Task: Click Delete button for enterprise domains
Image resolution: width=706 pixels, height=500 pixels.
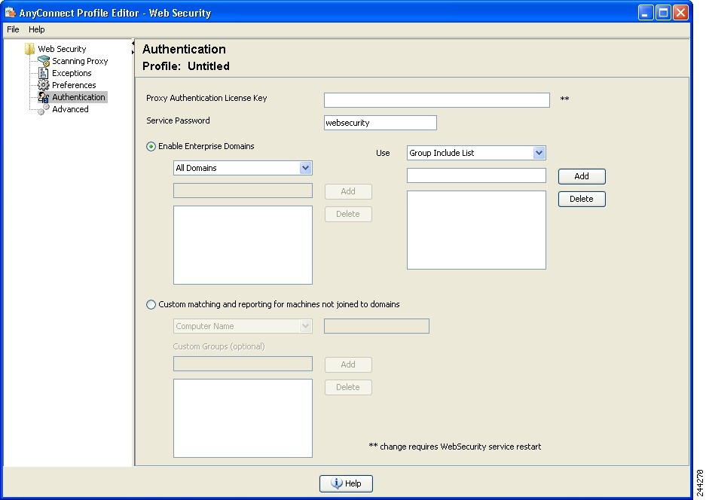Action: 348,214
